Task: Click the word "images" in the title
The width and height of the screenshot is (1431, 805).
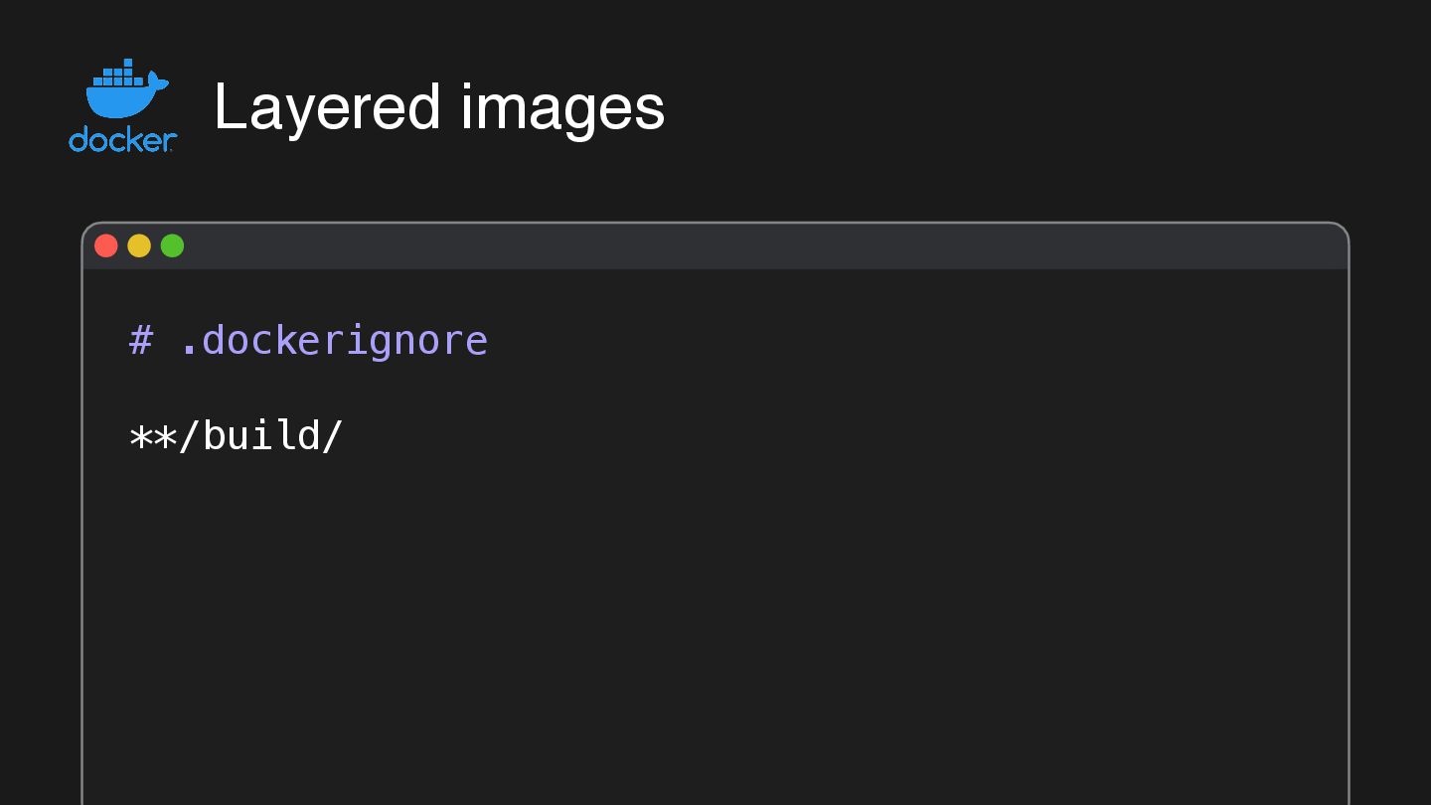Action: pos(561,106)
